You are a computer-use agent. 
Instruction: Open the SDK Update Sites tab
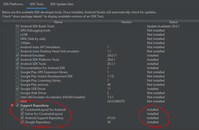click(62, 4)
